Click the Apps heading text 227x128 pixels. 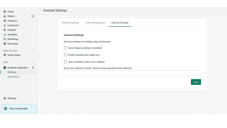click(x=5, y=62)
